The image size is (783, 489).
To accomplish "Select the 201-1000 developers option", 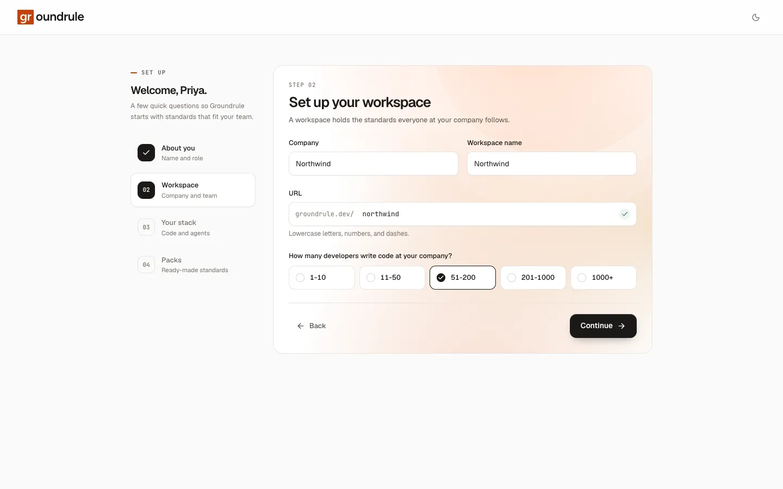I will (533, 278).
